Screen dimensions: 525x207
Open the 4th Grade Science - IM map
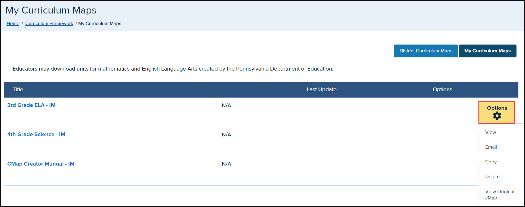pos(36,134)
